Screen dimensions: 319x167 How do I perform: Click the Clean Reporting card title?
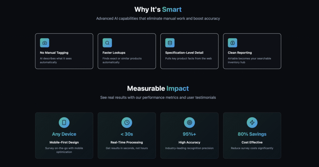pos(240,53)
